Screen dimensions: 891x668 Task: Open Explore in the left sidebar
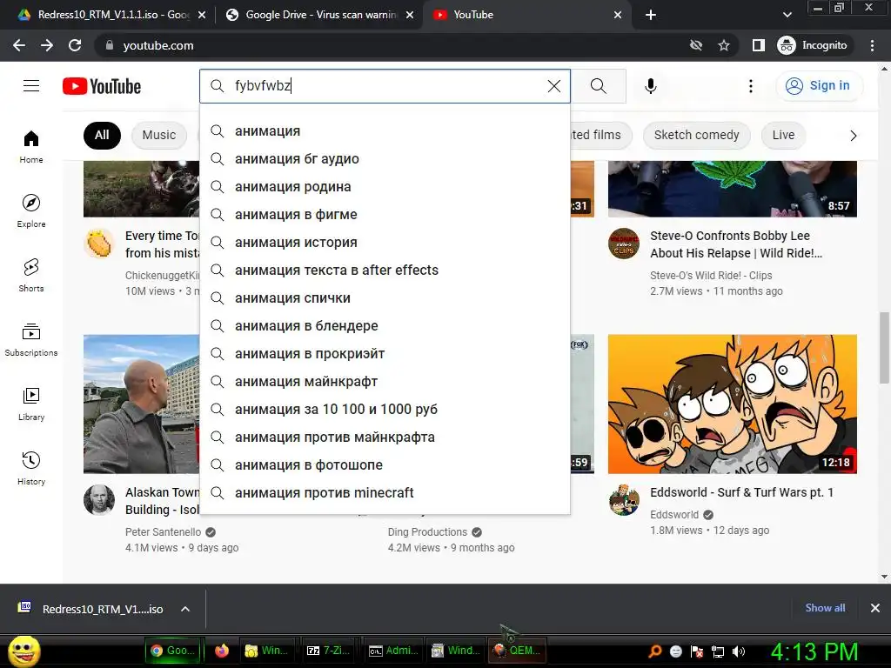(x=31, y=210)
